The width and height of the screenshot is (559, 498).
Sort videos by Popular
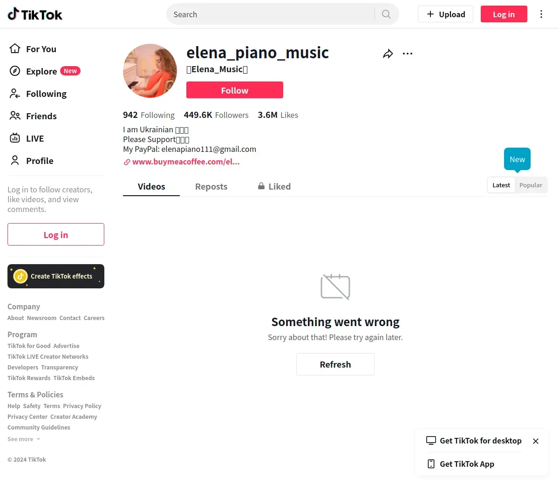[x=531, y=185]
